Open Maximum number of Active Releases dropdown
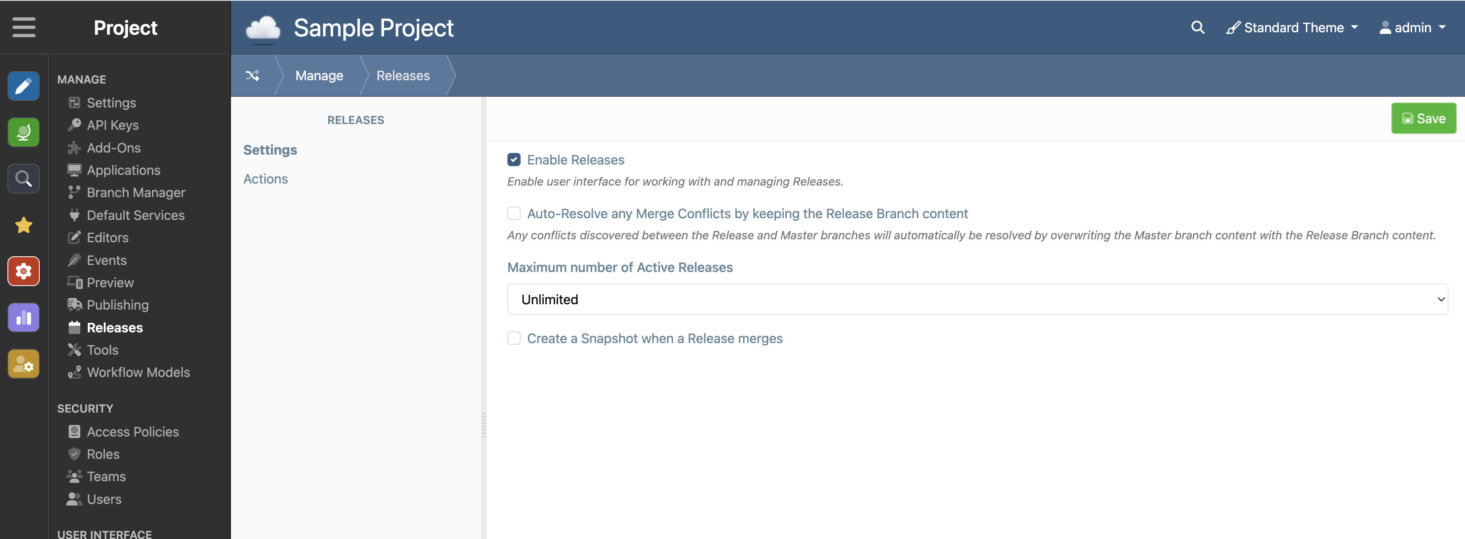 [977, 299]
